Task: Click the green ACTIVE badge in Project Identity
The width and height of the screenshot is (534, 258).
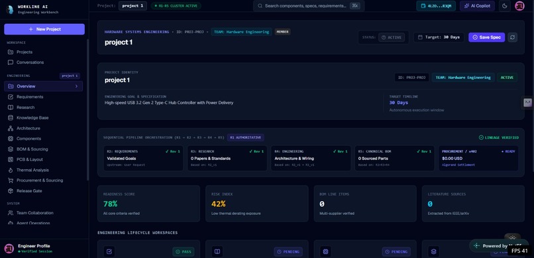Action: pyautogui.click(x=507, y=78)
